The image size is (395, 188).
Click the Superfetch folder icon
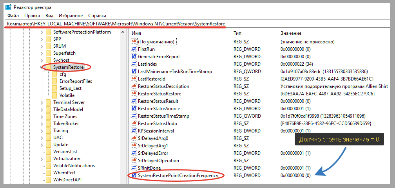pyautogui.click(x=48, y=53)
